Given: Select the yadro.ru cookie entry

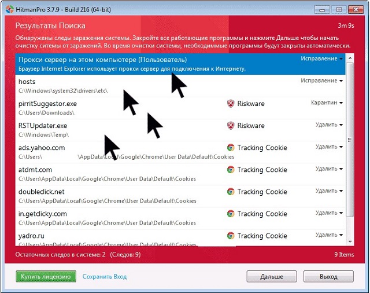Looking at the screenshot, I should (180, 238).
